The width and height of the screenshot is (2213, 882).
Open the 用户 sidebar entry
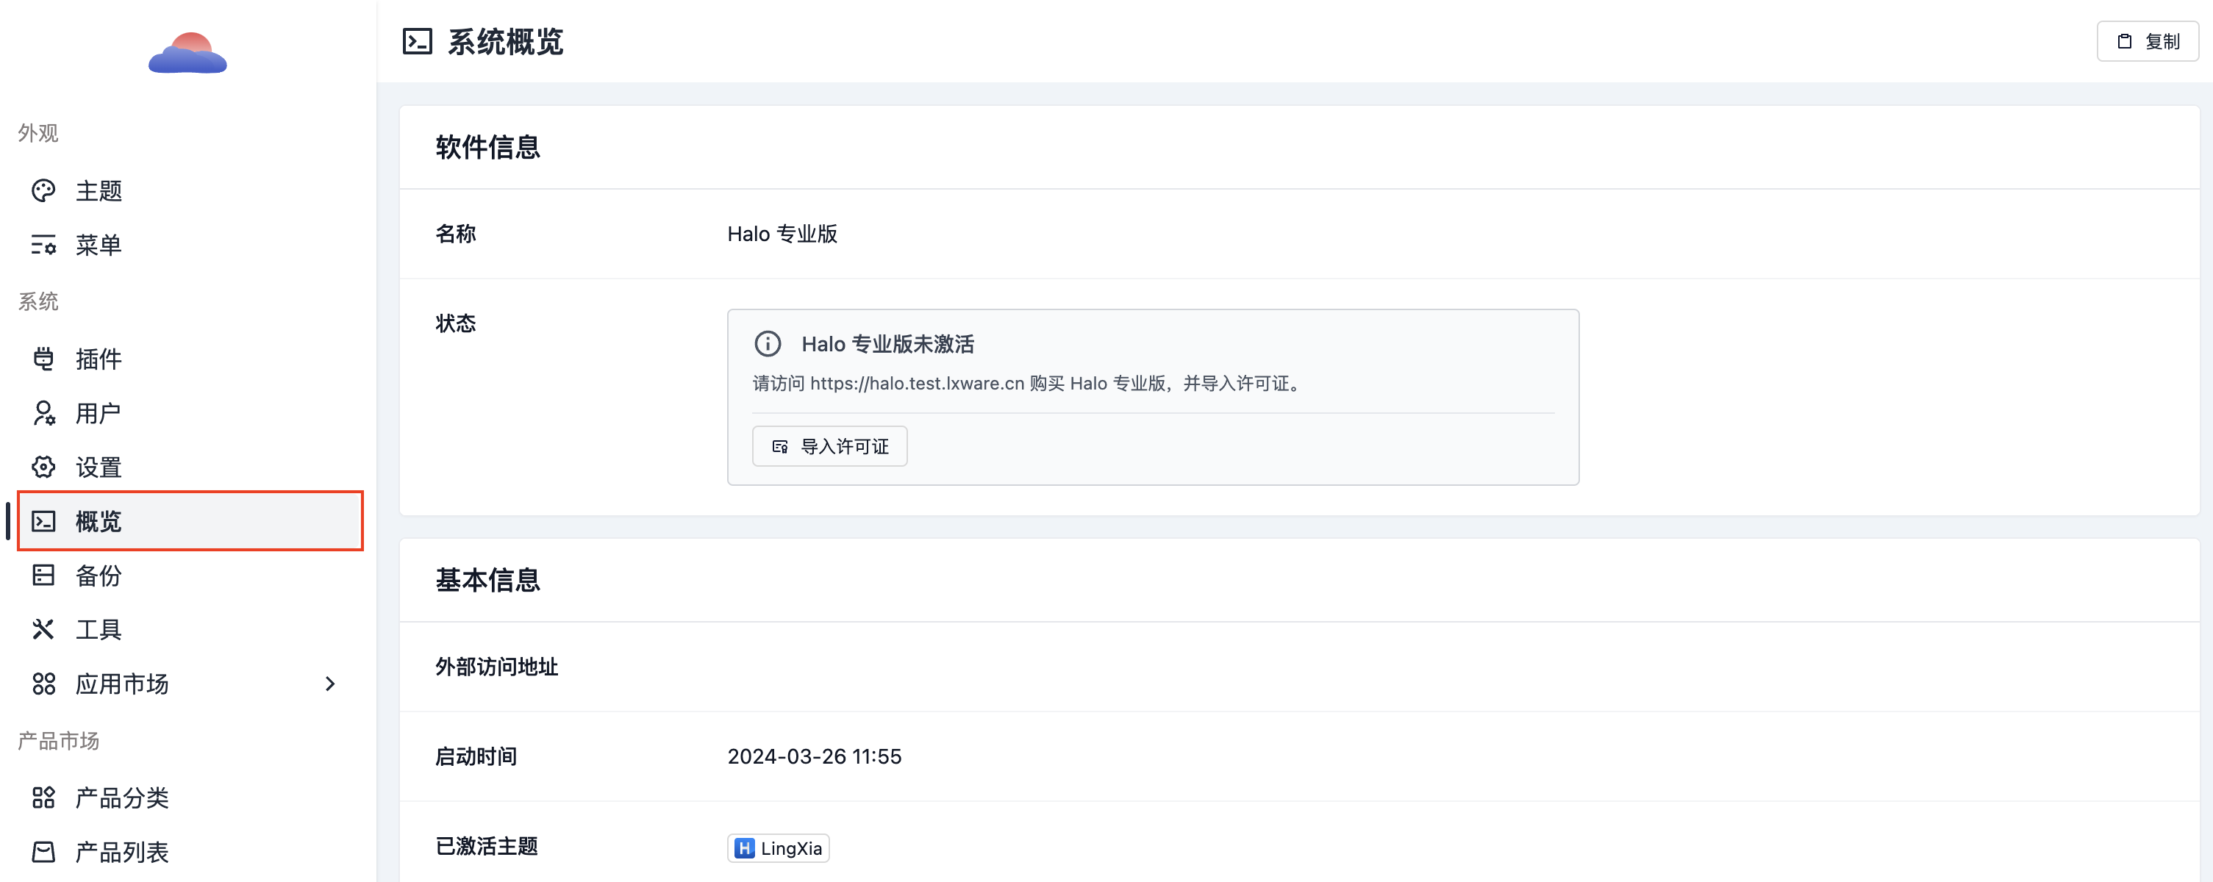click(x=189, y=413)
